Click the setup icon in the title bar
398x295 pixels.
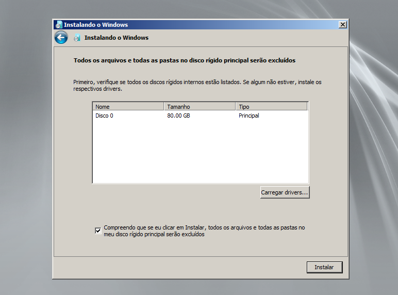tap(59, 25)
